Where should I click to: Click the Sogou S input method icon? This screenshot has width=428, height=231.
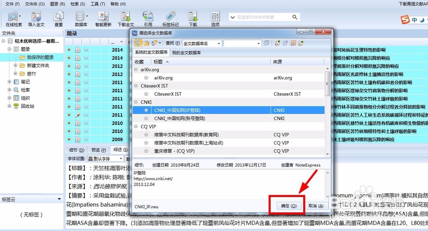[x=405, y=20]
